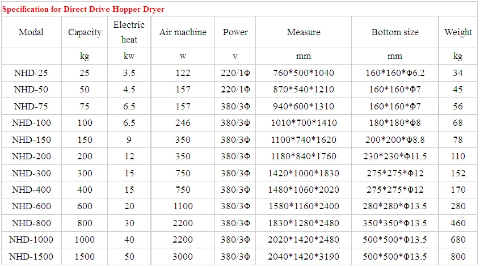Click the Measure column header
The height and width of the screenshot is (267, 480).
303,32
